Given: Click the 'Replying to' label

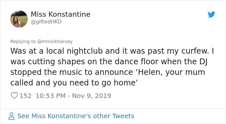Looking at the screenshot, I should click(23, 41).
